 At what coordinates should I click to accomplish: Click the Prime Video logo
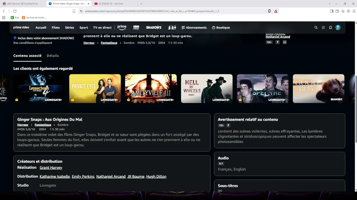[21, 27]
